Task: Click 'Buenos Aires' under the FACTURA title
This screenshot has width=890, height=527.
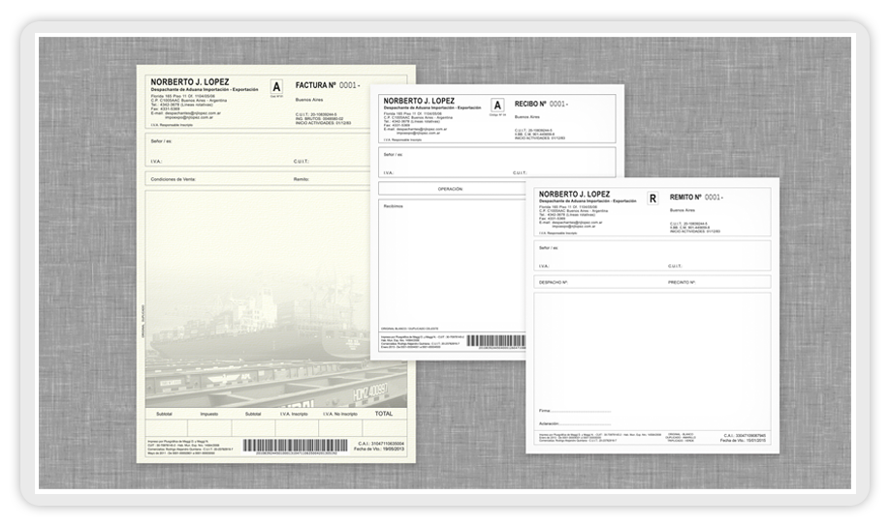Action: point(308,100)
